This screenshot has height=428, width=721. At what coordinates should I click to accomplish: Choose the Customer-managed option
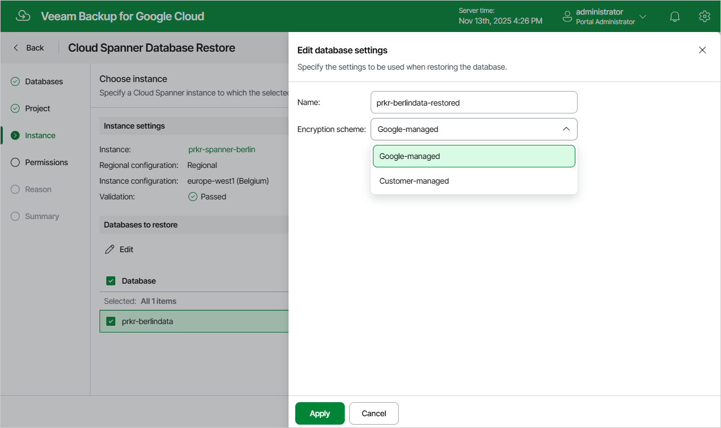[x=474, y=181]
